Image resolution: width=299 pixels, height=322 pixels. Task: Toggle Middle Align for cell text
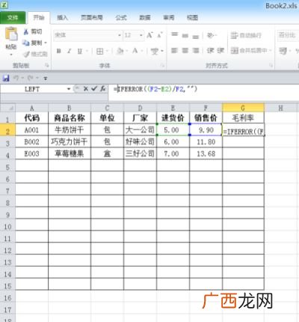[185, 35]
